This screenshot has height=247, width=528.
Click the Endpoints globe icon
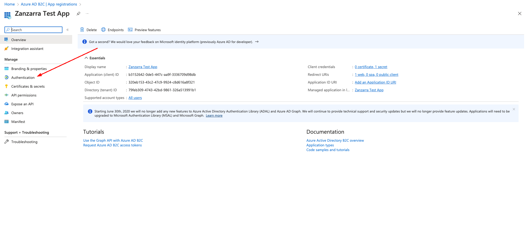[103, 29]
